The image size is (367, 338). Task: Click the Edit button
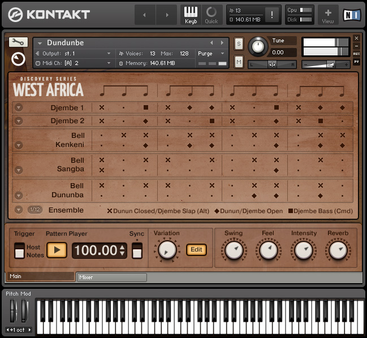point(196,250)
